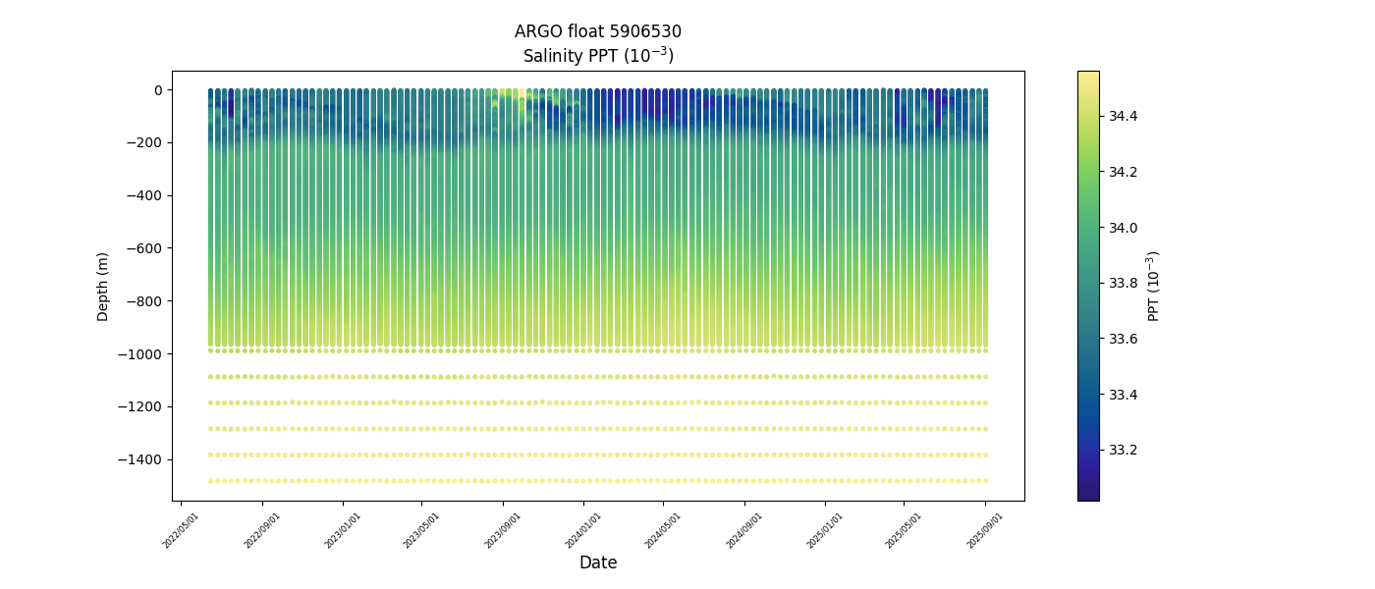1375x589 pixels.
Task: Click the 2025/09/01 x-axis date tick
Action: 985,529
